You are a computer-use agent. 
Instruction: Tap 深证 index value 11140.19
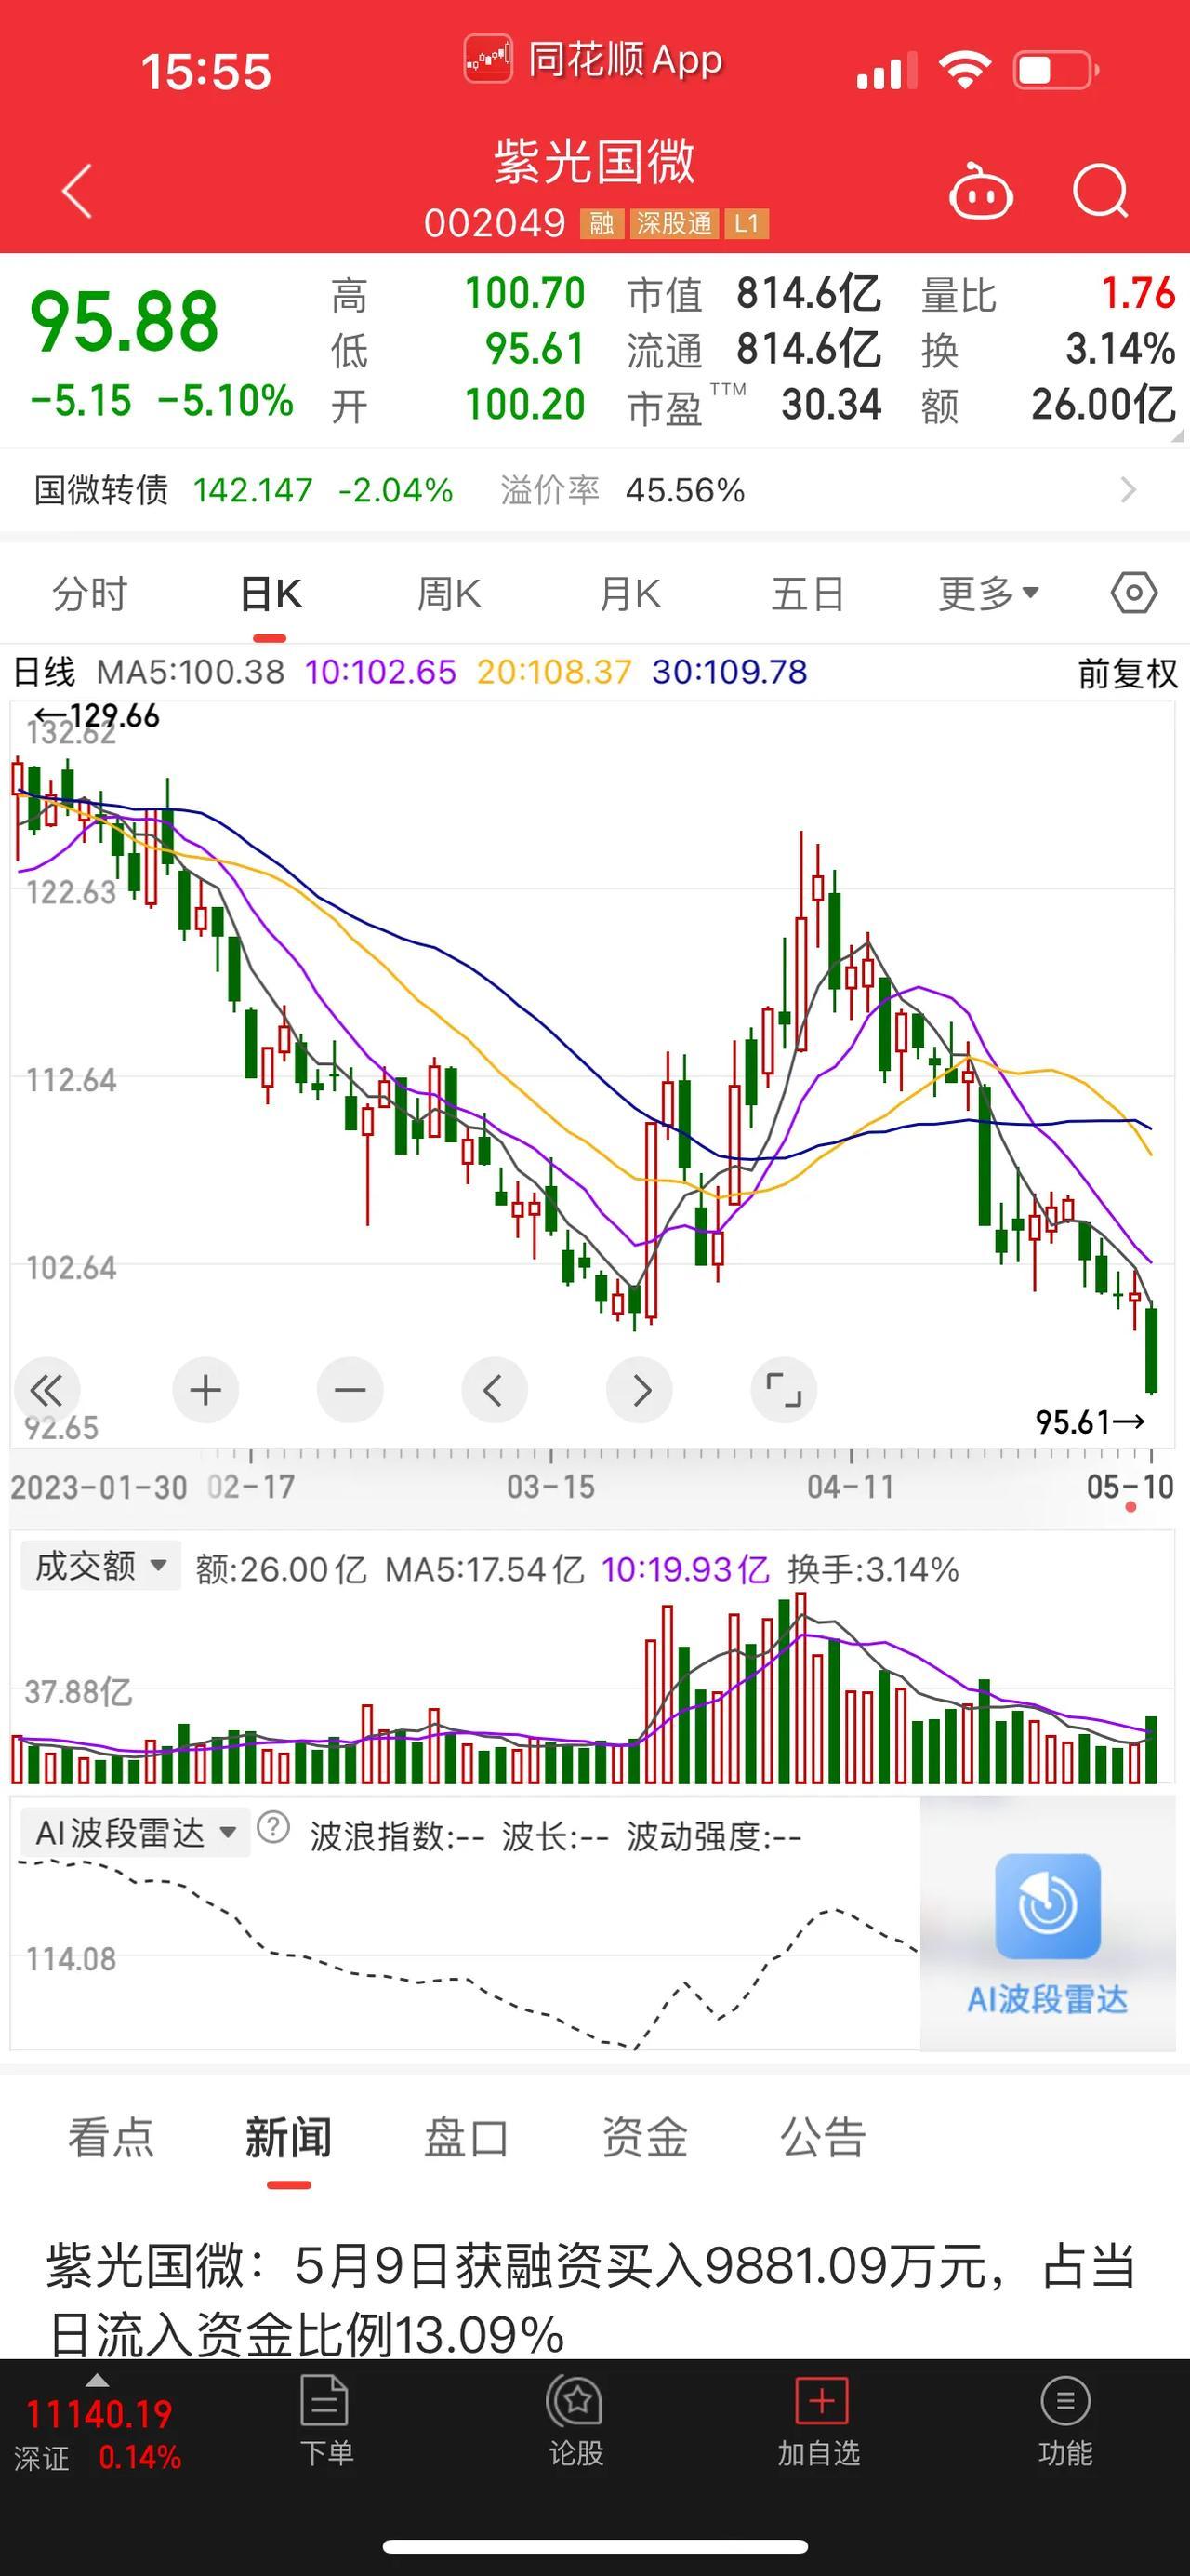coord(99,2414)
